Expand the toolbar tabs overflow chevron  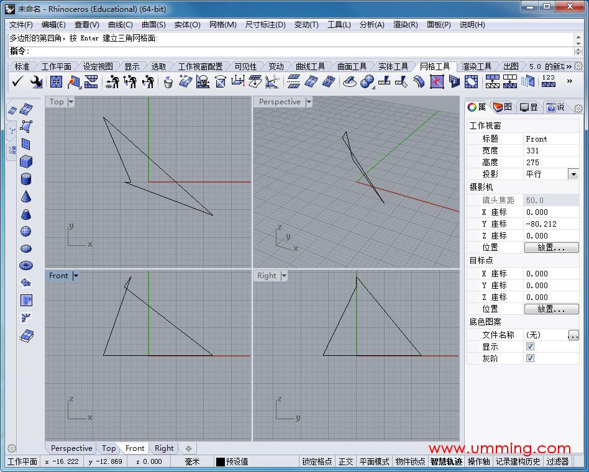tap(568, 66)
